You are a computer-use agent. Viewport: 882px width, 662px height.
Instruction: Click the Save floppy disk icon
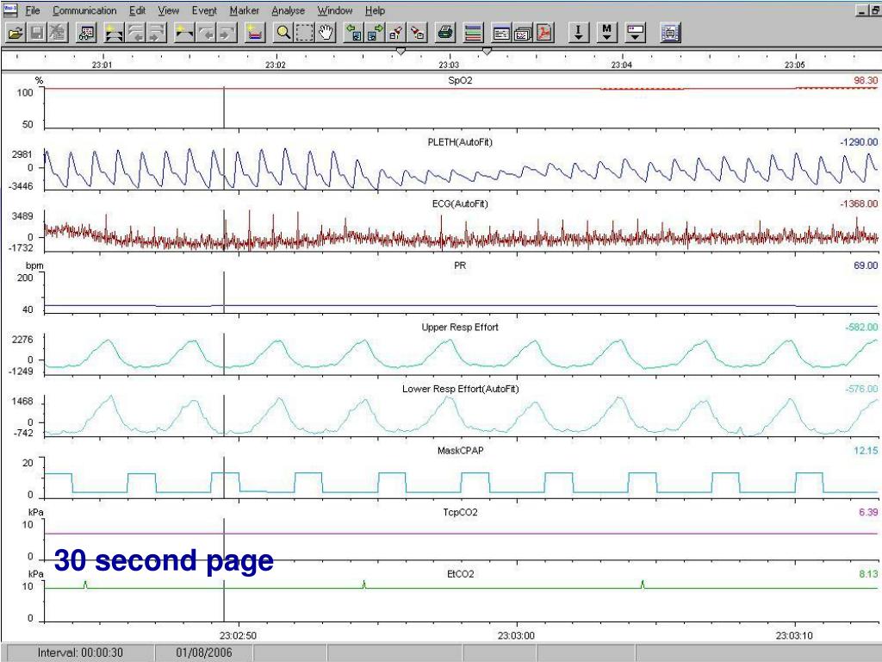[37, 33]
